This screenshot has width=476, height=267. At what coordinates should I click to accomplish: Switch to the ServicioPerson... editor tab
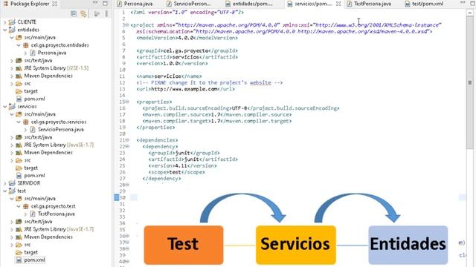tap(188, 4)
